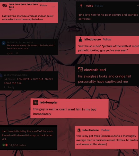Click the eebie avatar icon
Screen dimensions: 139x156
coord(81,6)
